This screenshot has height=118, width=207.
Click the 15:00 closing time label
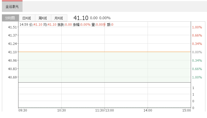[x=187, y=110]
